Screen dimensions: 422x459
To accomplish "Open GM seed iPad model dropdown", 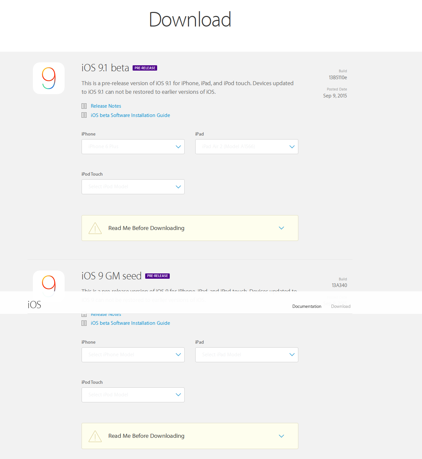I will (247, 355).
